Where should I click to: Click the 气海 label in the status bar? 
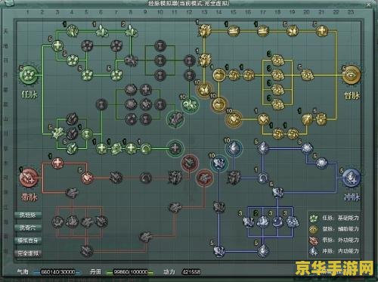pos(23,272)
